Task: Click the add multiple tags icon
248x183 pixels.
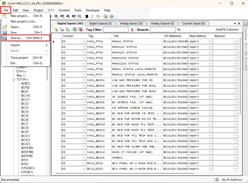Action: [68, 29]
